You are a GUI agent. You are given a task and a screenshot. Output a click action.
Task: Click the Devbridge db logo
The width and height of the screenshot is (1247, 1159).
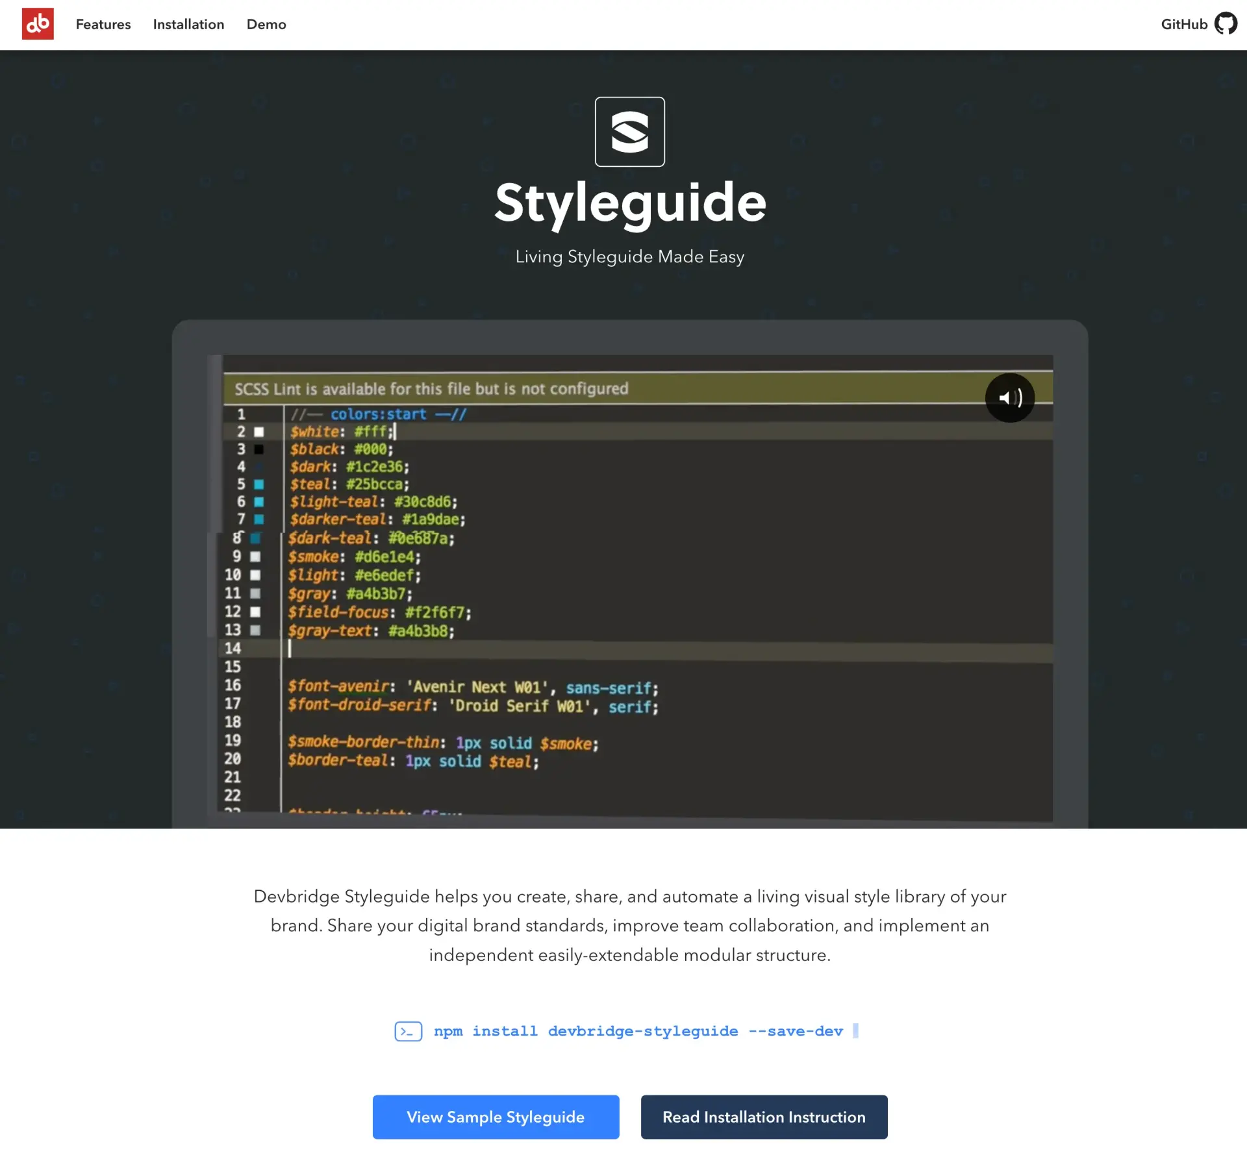click(38, 24)
